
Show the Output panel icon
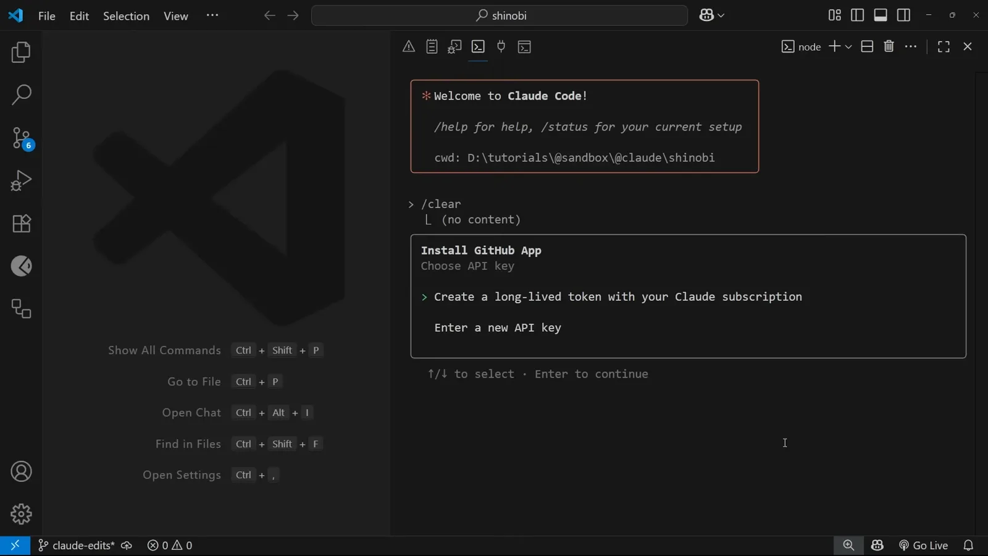point(432,47)
